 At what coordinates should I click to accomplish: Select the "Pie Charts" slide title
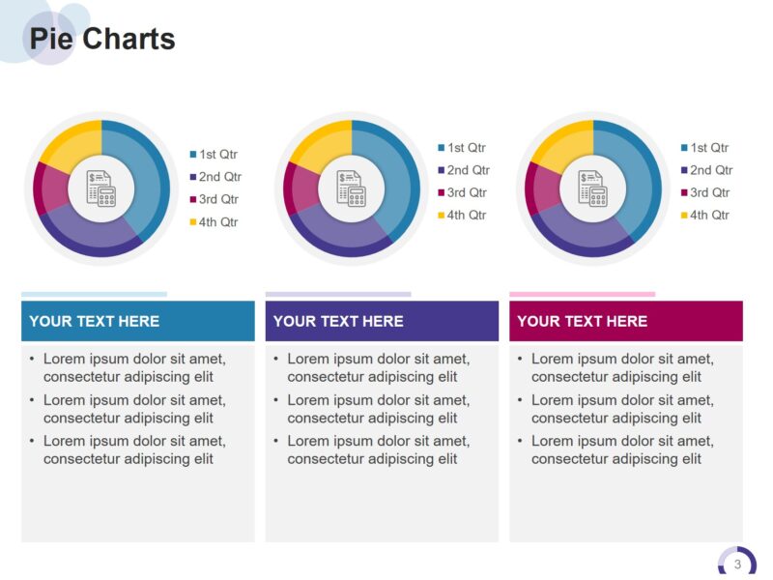[102, 39]
